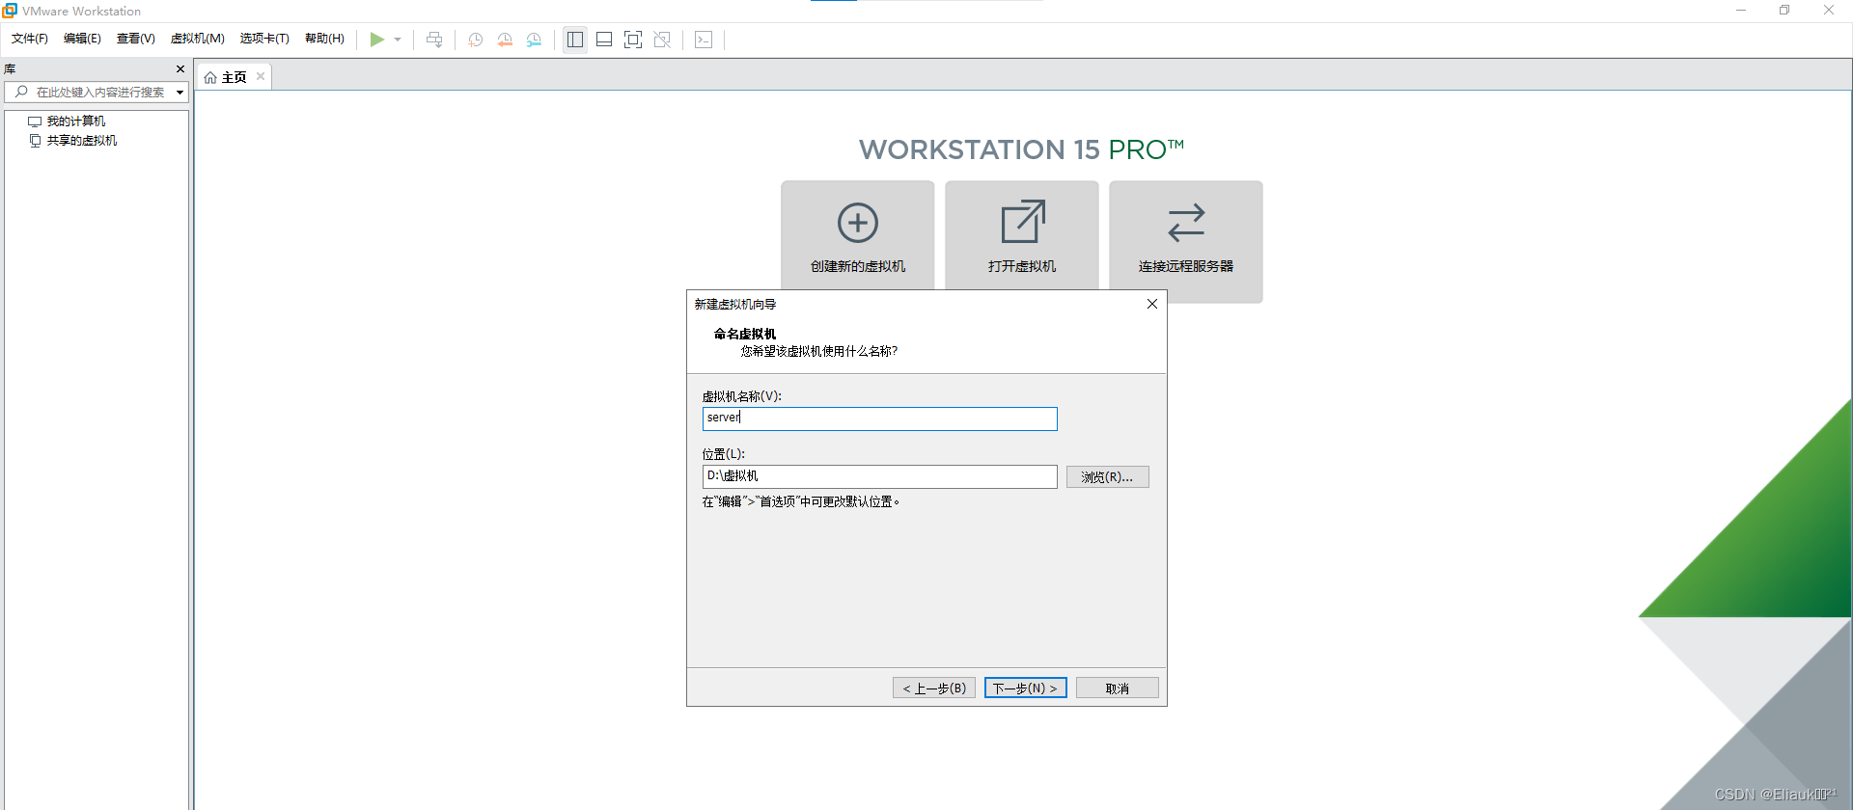Click the 打开虚拟机 tile

tap(1022, 235)
